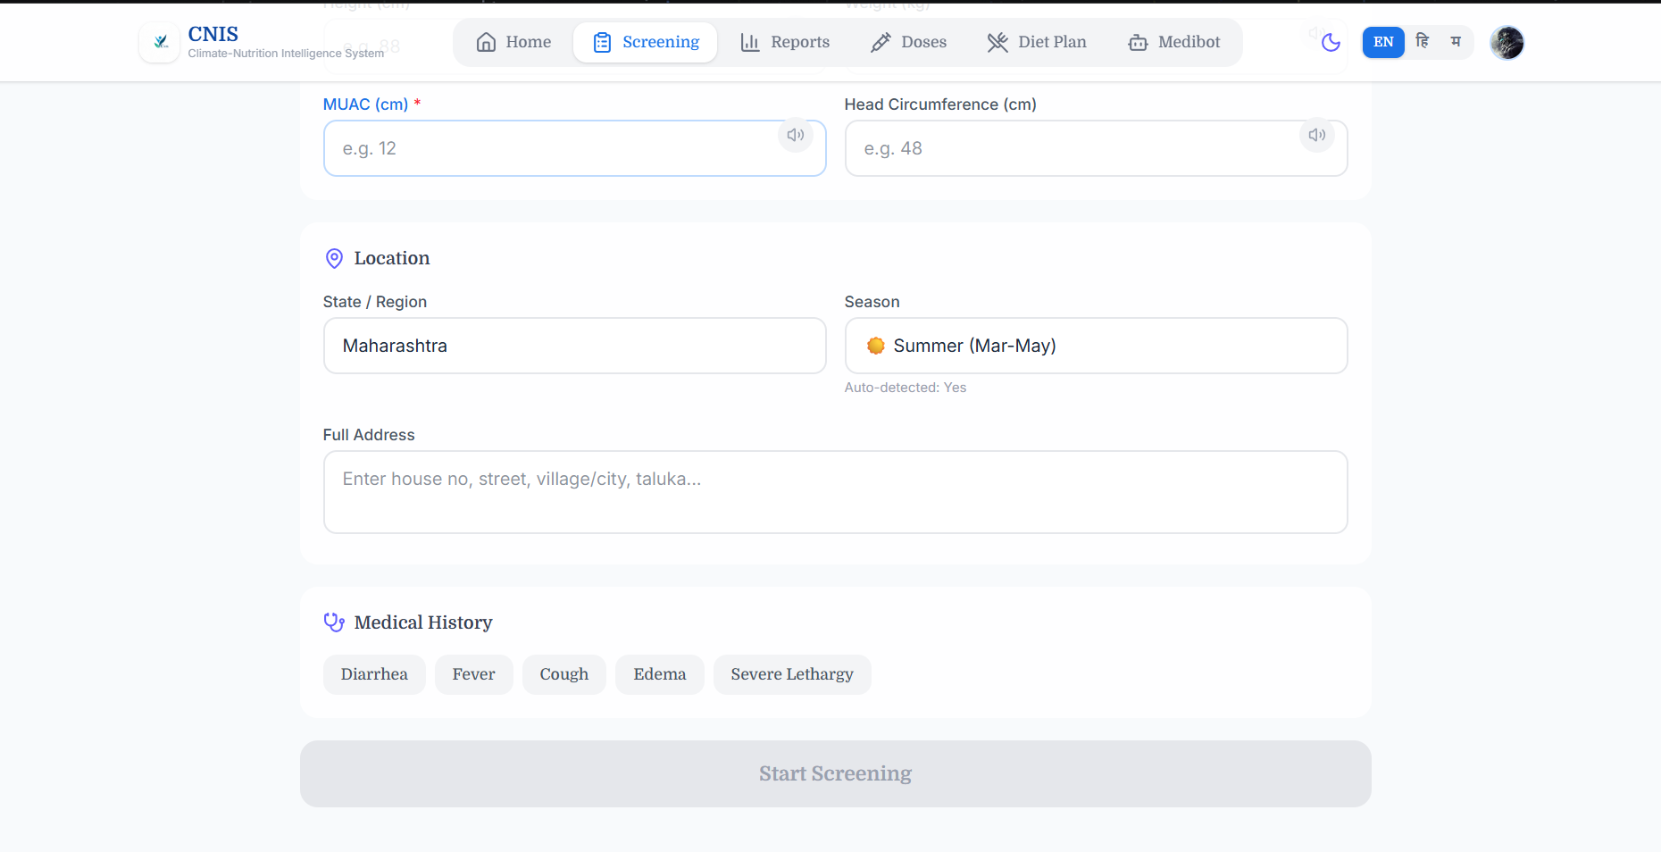
Task: Toggle the Severe Lethargy symptom chip
Action: 792,674
